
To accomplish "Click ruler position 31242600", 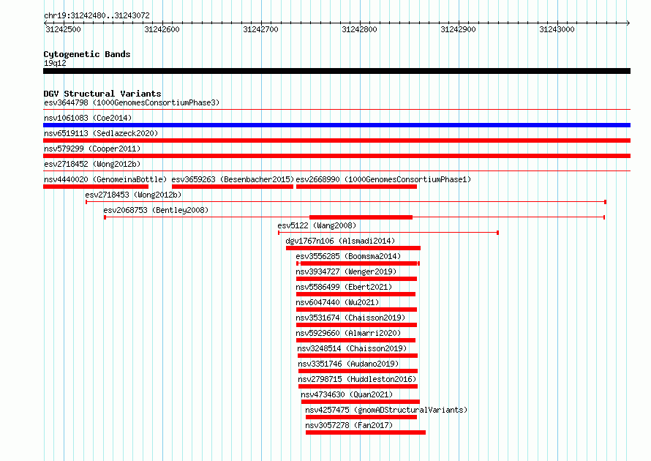I will click(162, 29).
